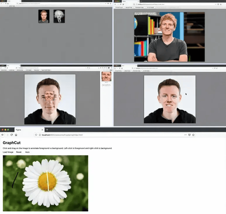Click the shield icon in GraphCut address bar

(36, 135)
